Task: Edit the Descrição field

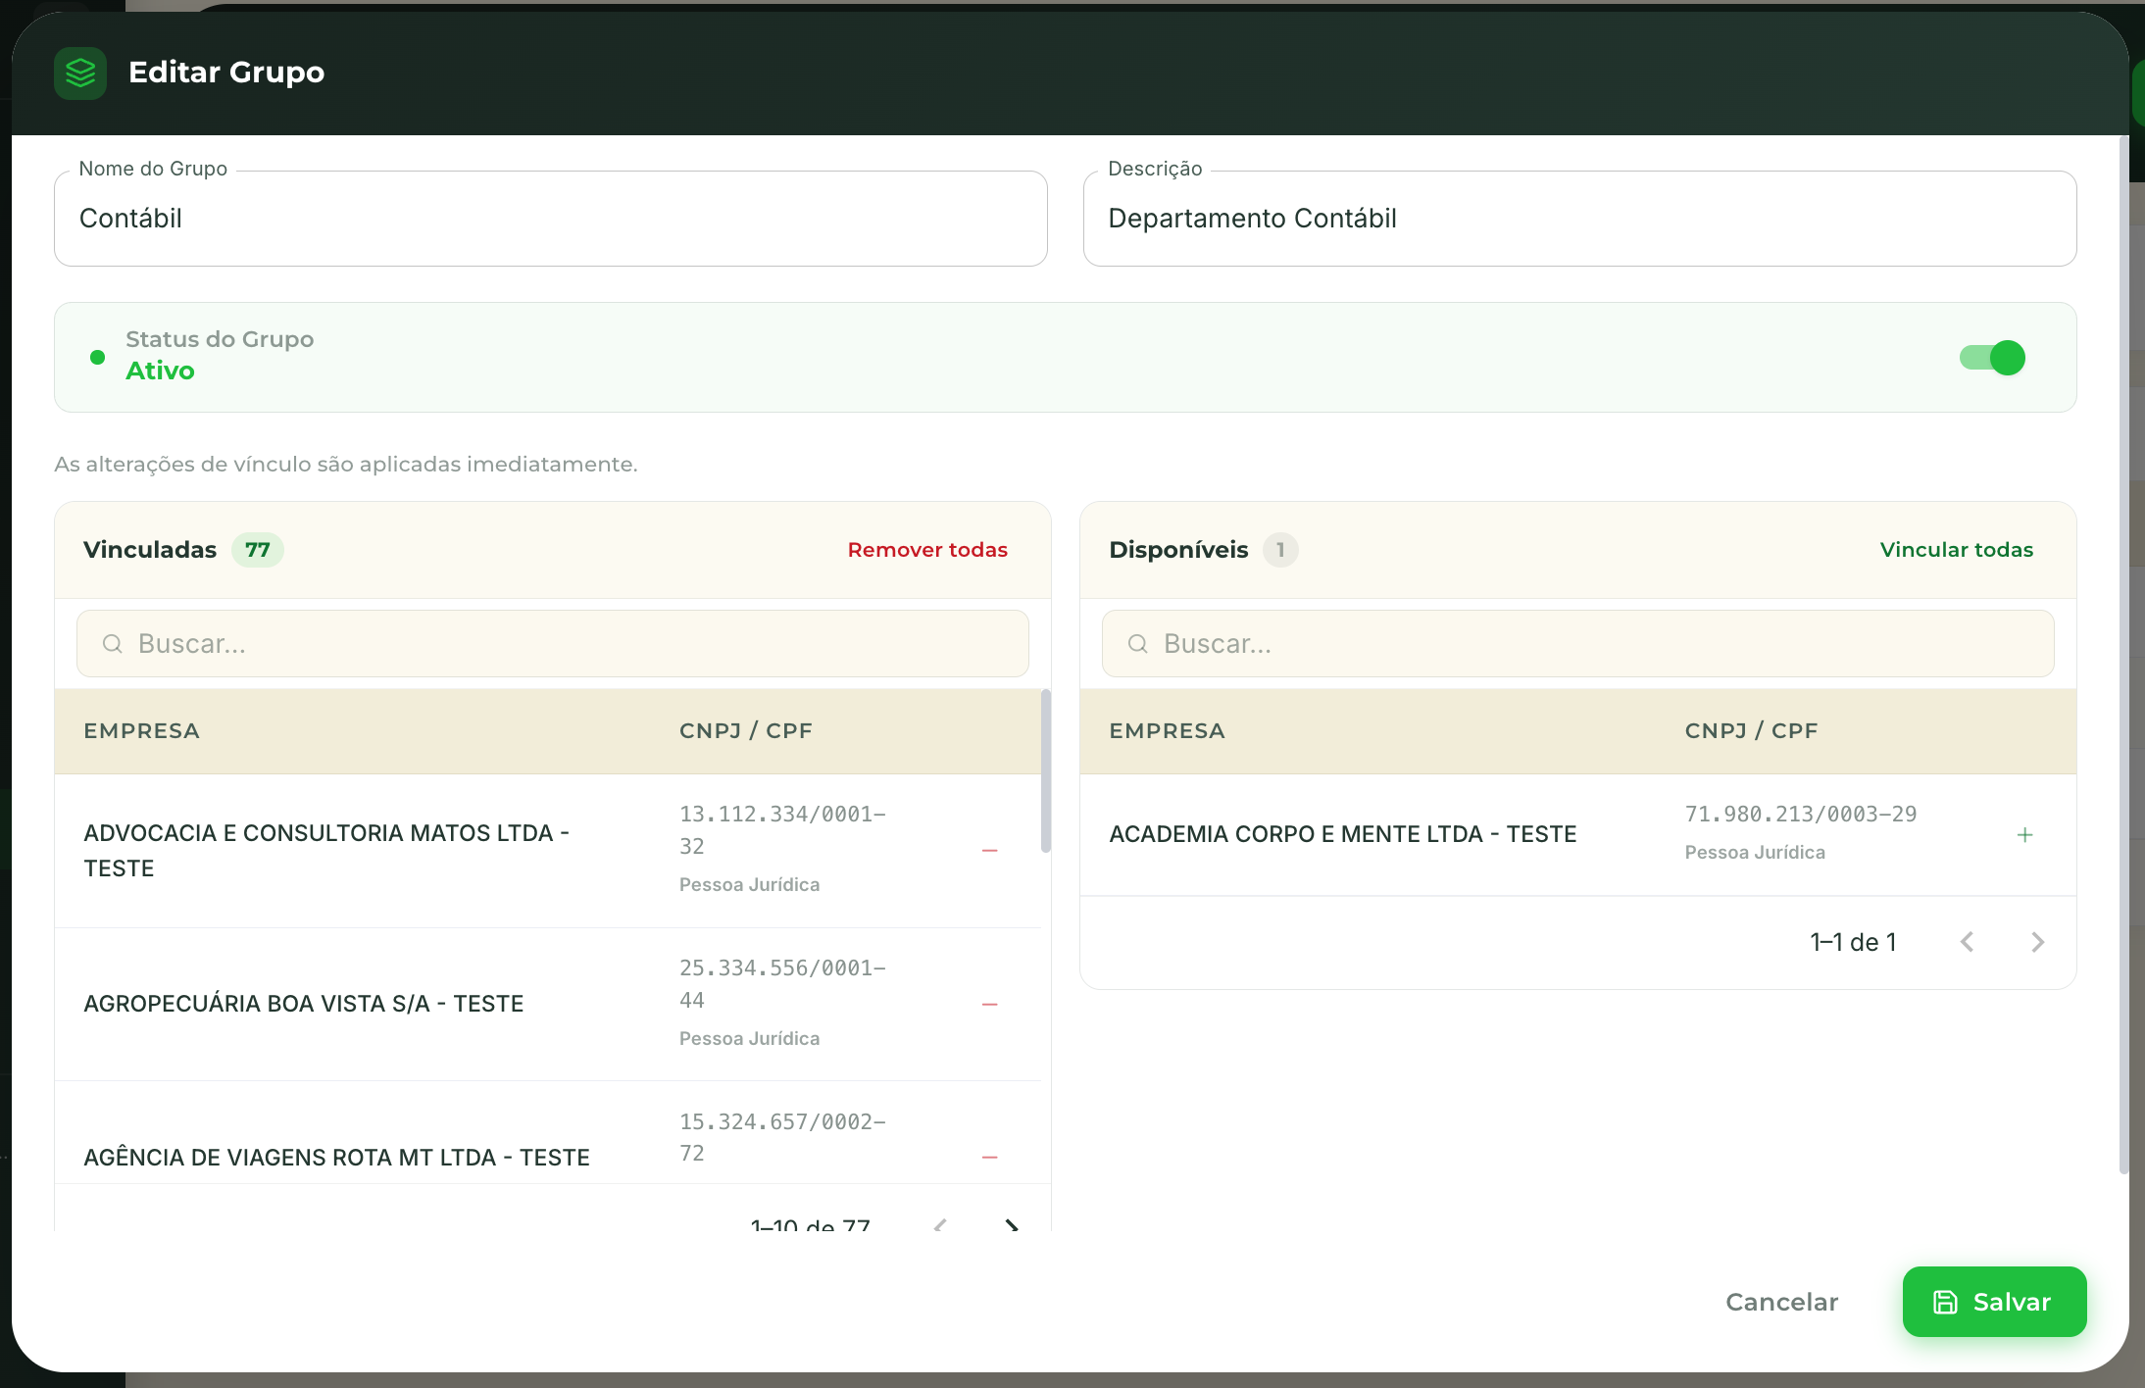Action: [1579, 219]
